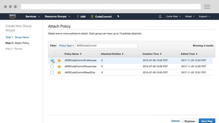Screen dimensions: 219x123
Task: Open the Support dropdown menu
Action: 205,16
